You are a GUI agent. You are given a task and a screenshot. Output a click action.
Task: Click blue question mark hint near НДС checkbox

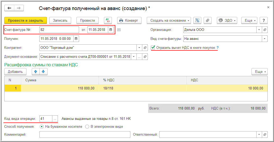pyautogui.click(x=218, y=48)
